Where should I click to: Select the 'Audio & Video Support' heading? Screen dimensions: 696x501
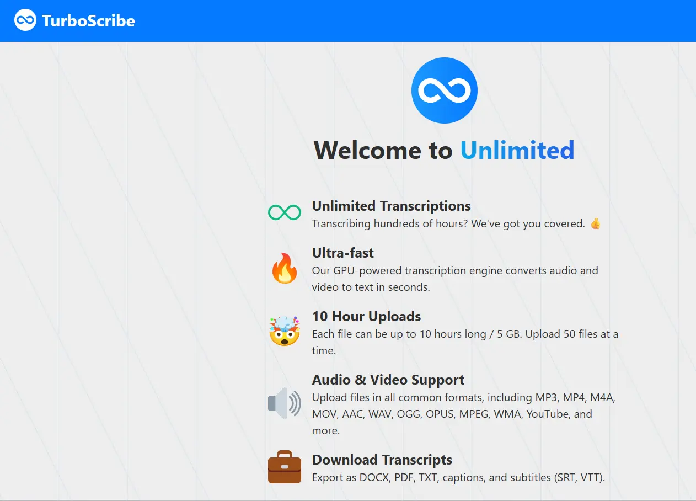pos(388,380)
